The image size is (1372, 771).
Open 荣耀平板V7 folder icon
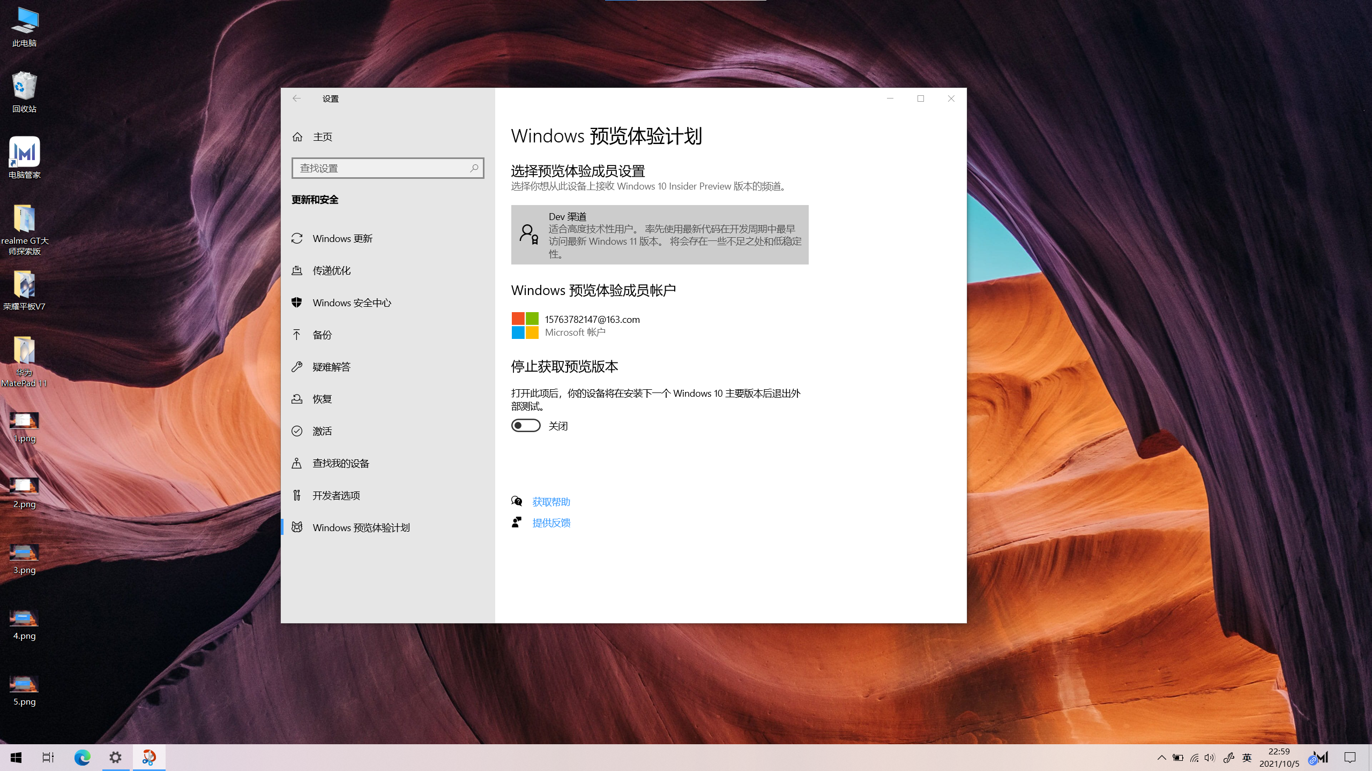[24, 290]
